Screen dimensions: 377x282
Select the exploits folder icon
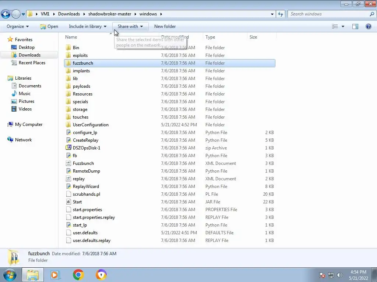click(x=68, y=55)
